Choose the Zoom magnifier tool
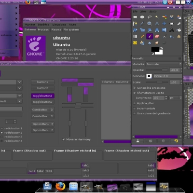Viewport: 193px width, 193px height. pyautogui.click(x=150, y=24)
